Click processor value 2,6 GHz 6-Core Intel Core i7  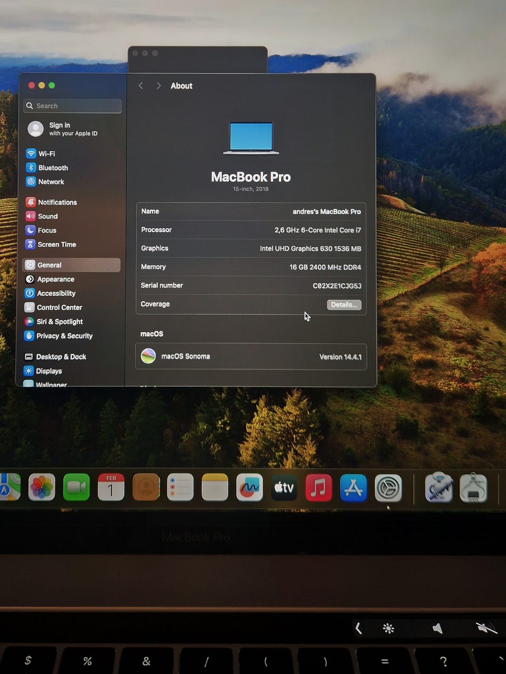click(x=318, y=230)
